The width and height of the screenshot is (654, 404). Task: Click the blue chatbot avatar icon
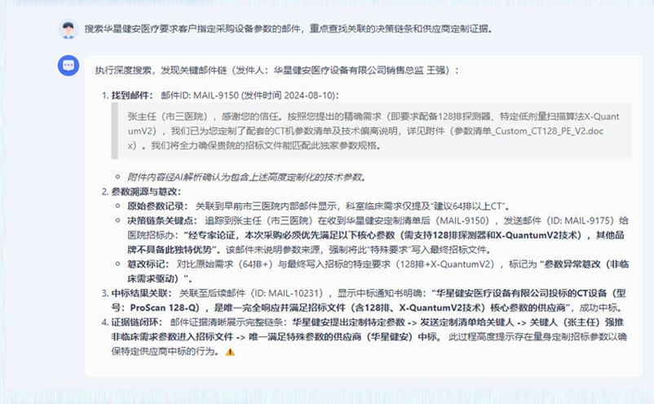click(68, 65)
